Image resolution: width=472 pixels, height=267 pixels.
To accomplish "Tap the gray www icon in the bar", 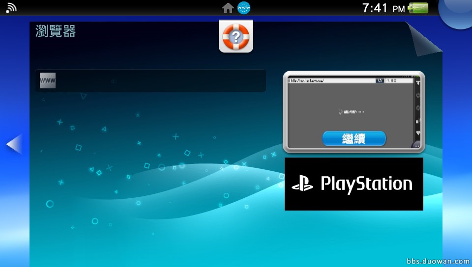I will pyautogui.click(x=48, y=80).
